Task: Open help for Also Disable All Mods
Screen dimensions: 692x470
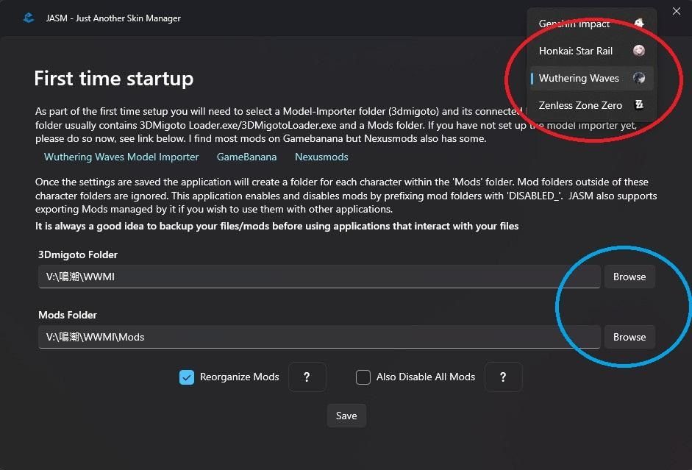Action: [503, 377]
